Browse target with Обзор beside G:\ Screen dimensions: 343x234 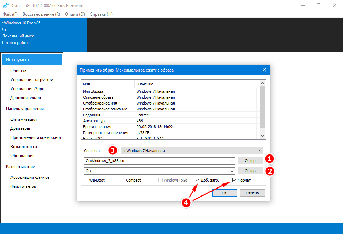tap(250, 171)
